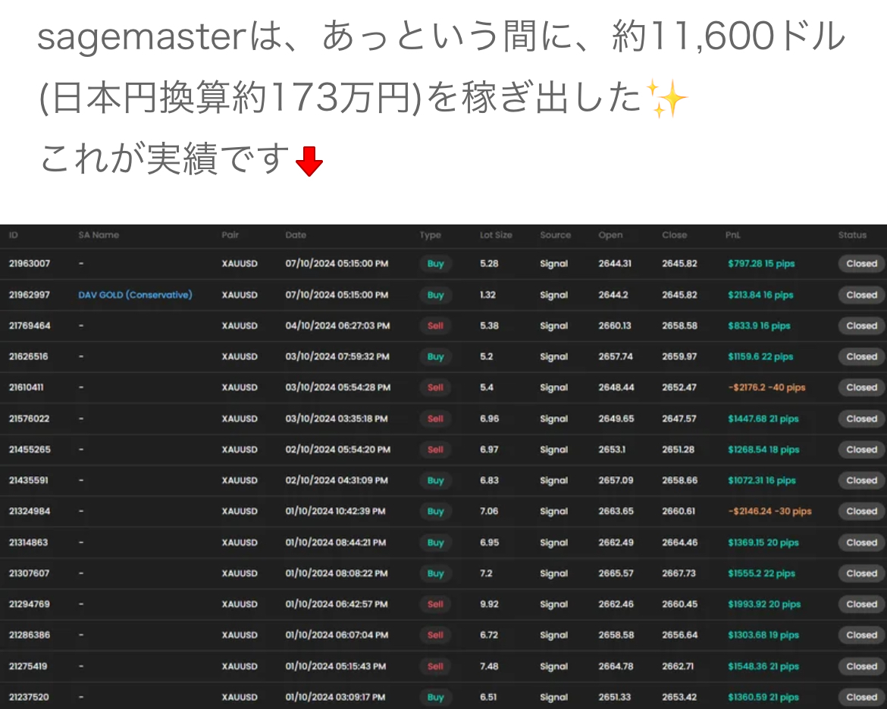Image resolution: width=887 pixels, height=709 pixels.
Task: Click the Status column header
Action: pos(852,235)
